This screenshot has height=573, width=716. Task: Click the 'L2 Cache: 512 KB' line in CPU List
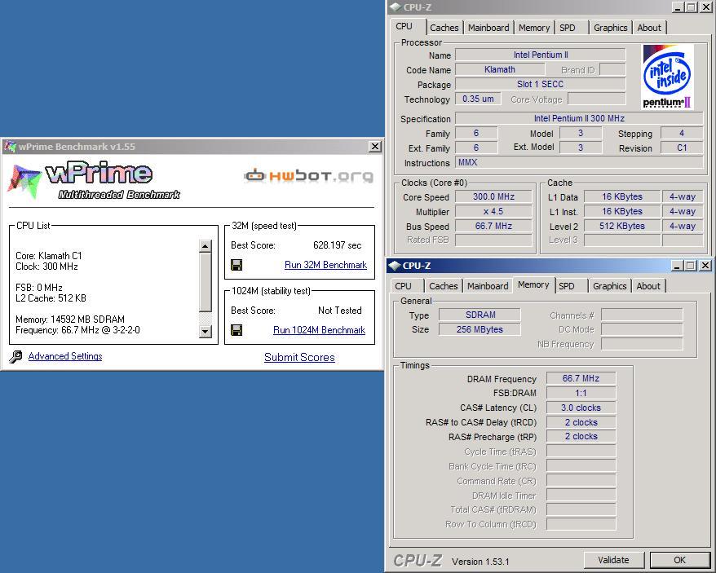click(x=51, y=298)
